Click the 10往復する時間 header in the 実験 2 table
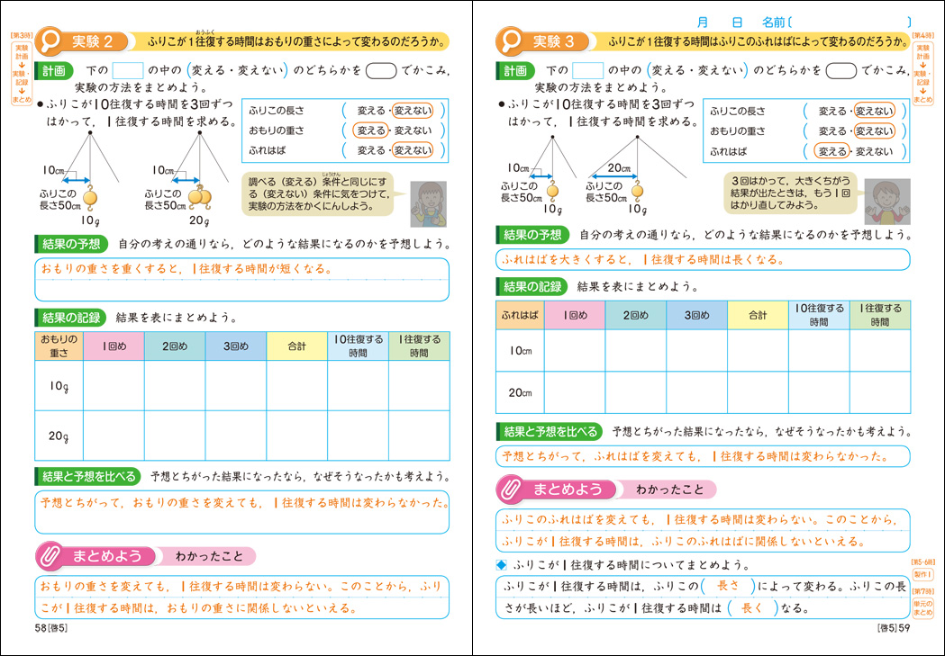Image resolution: width=945 pixels, height=656 pixels. pyautogui.click(x=358, y=346)
